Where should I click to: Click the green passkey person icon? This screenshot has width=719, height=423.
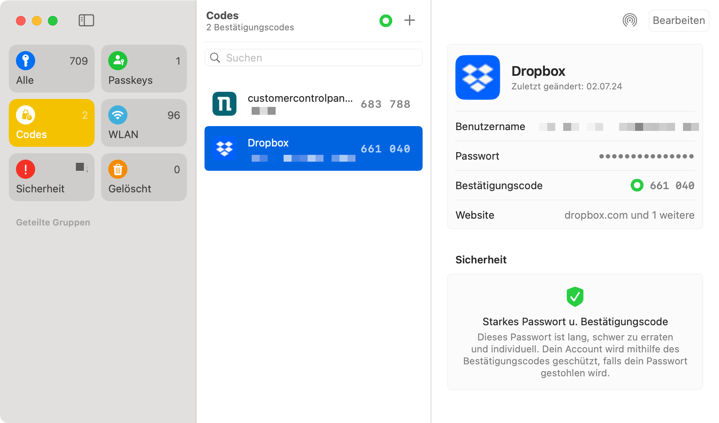pos(118,61)
